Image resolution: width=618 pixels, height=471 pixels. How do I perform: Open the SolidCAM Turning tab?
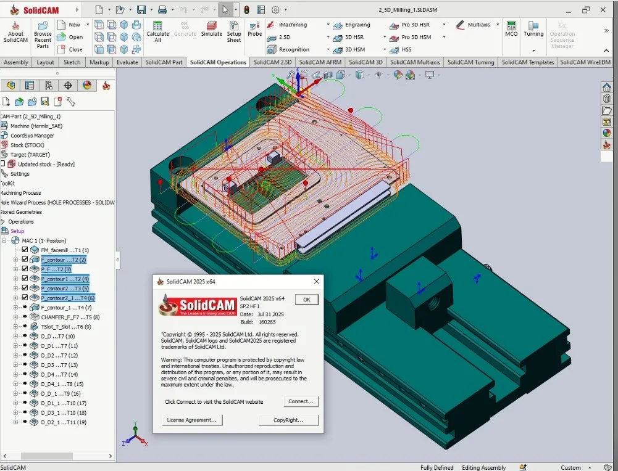[470, 62]
